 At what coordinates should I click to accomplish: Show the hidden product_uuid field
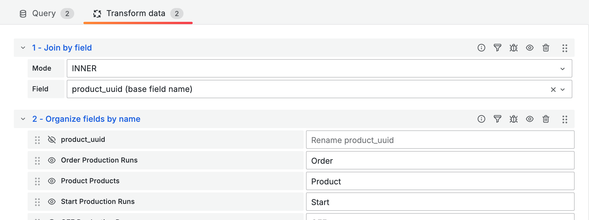(52, 140)
